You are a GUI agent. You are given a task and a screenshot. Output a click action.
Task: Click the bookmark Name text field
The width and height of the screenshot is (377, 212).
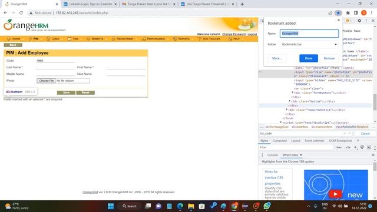pos(309,34)
